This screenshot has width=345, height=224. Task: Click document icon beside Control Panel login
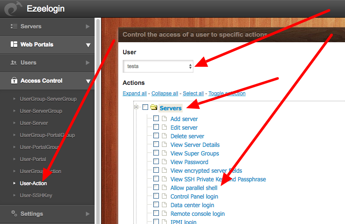[x=164, y=196]
